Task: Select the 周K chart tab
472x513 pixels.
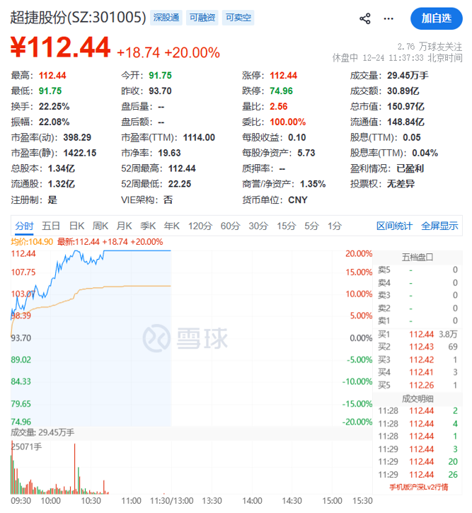Action: pos(100,226)
